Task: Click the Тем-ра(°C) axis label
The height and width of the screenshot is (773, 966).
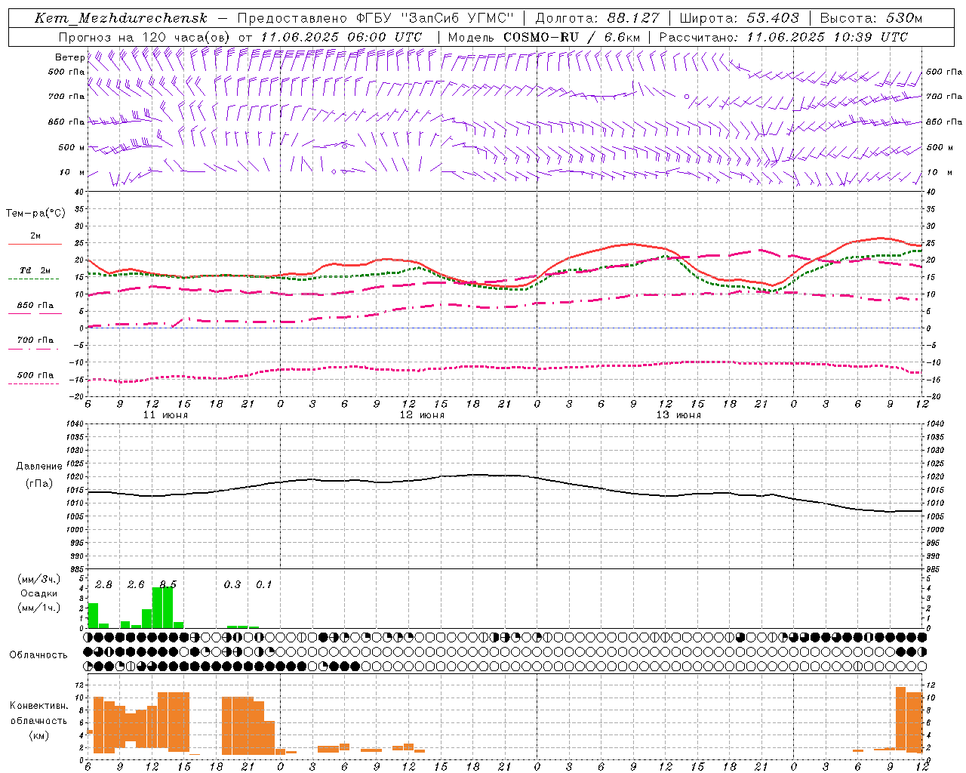Action: [x=35, y=214]
